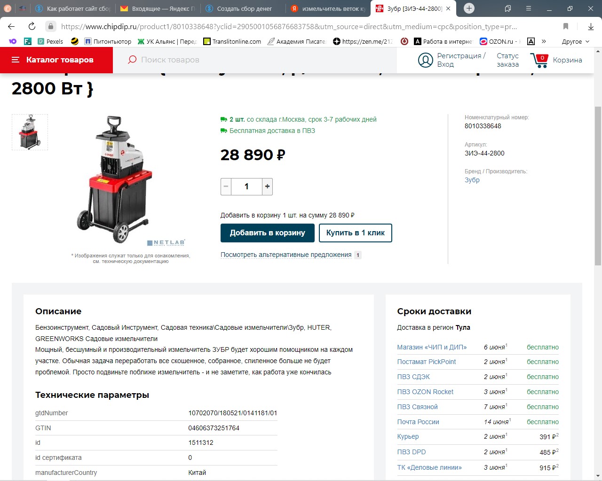Focus the Поиск товаров search field
The width and height of the screenshot is (602, 481).
pos(255,60)
